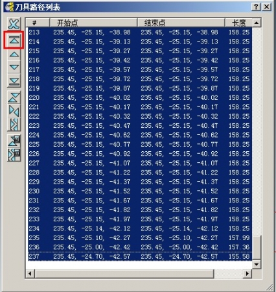
Task: Click the move to top icon
Action: tap(14, 40)
